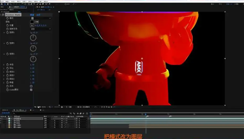Click stopwatch for 羽化 property

[7, 68]
